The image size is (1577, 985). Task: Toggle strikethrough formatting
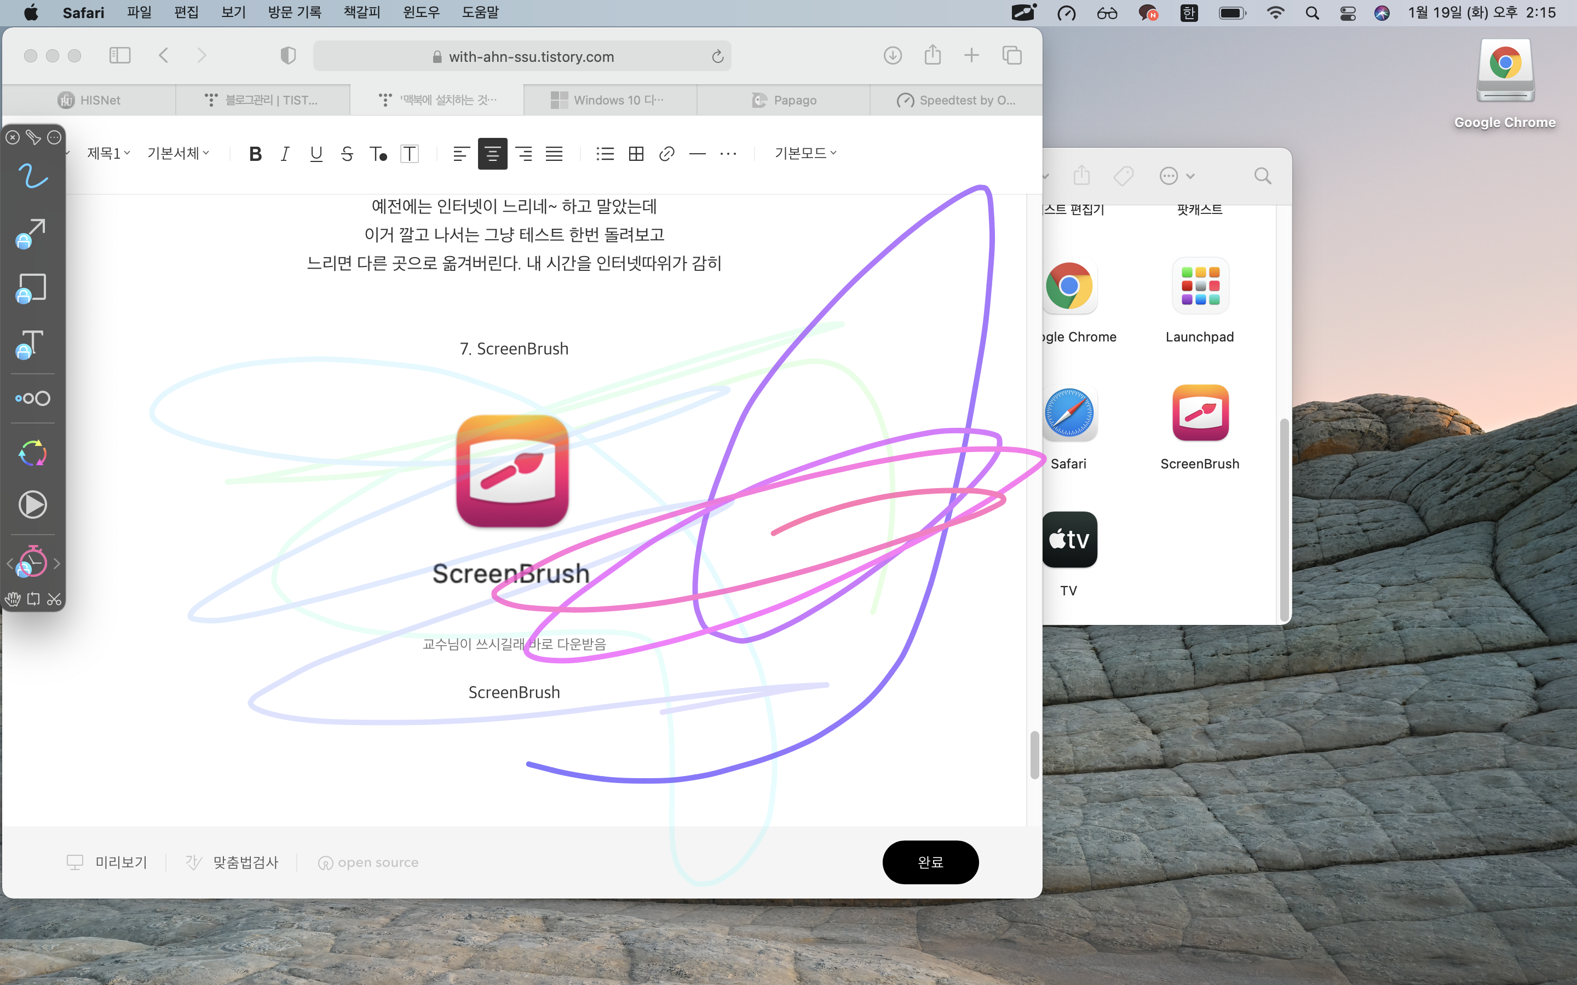point(347,154)
